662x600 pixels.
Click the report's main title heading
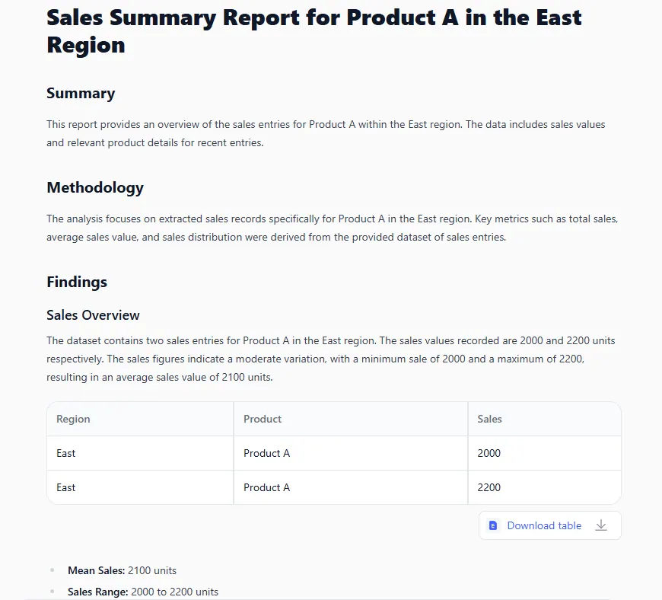pos(313,30)
